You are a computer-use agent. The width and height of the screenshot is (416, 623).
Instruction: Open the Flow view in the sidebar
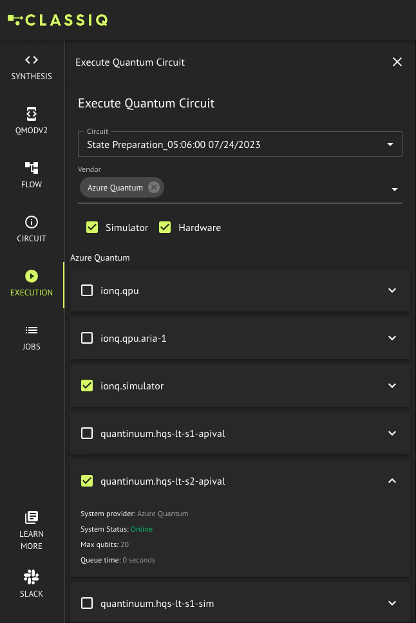[x=31, y=174]
